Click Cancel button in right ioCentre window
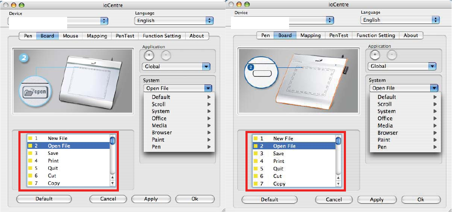The image size is (452, 212). click(334, 199)
